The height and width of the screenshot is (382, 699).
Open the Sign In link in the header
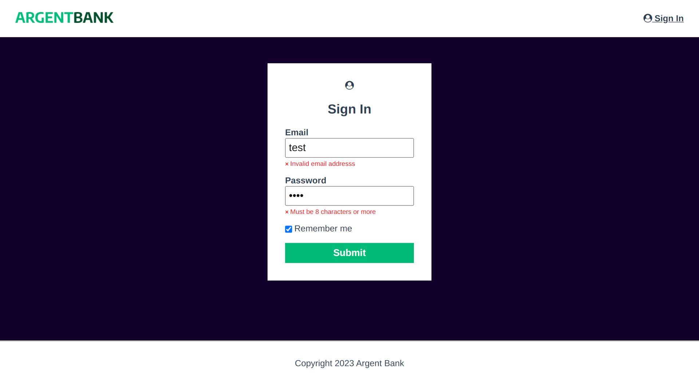pos(663,18)
